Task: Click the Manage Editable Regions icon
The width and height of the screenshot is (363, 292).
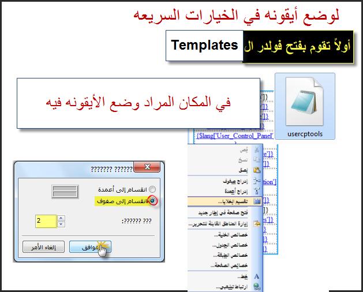Action: coord(257,223)
